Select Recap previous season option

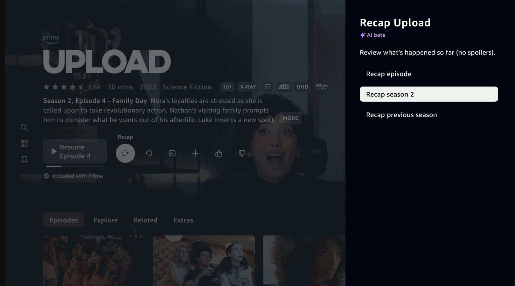(429, 115)
